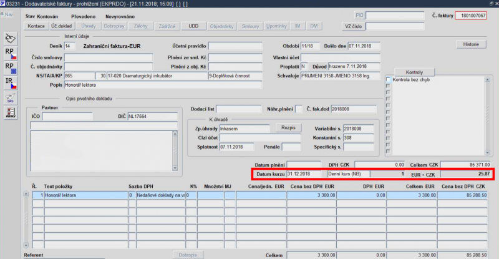Image resolution: width=499 pixels, height=259 pixels.
Task: Open the RP EU flag sidebar icon
Action: coord(10,68)
